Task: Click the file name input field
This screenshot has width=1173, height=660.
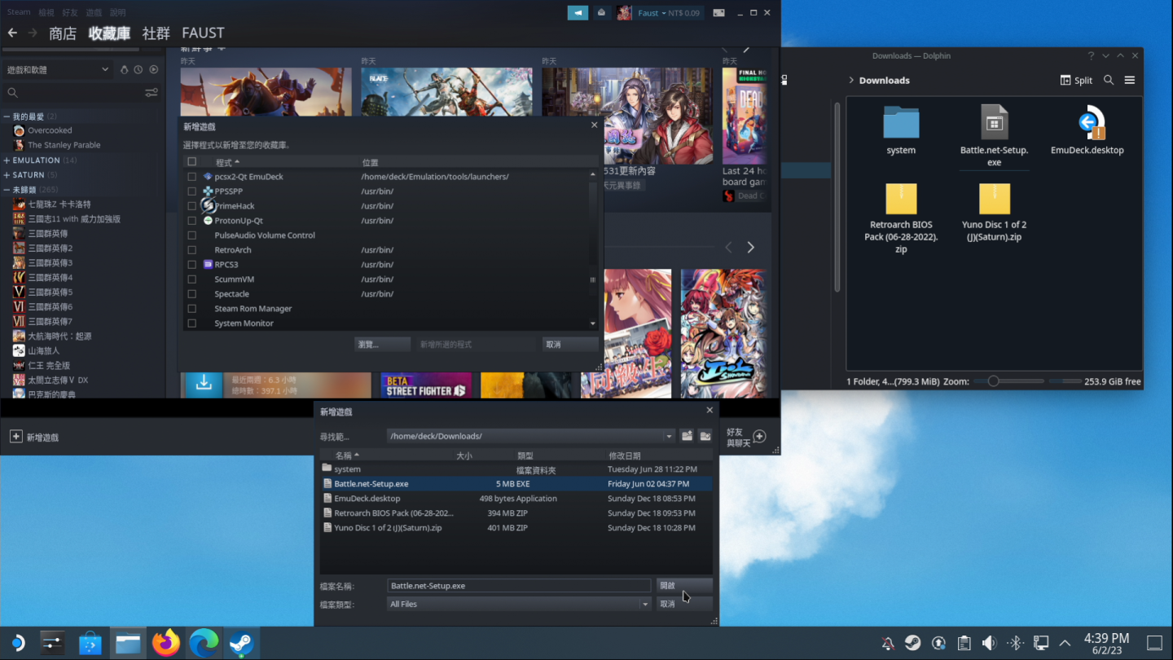Action: [x=519, y=585]
